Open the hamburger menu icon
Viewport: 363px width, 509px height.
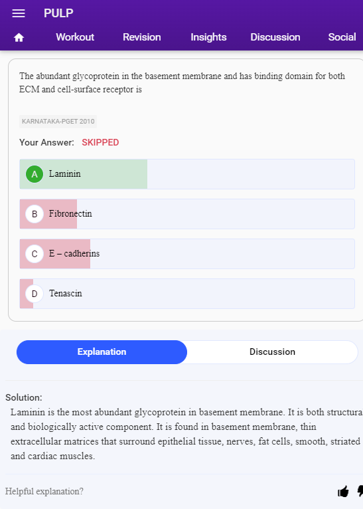point(19,13)
